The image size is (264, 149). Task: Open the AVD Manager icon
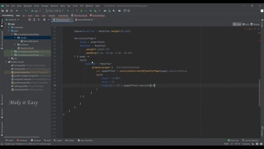109,11
